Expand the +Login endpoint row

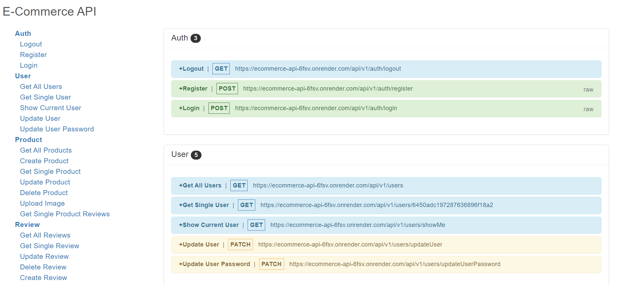tap(386, 108)
